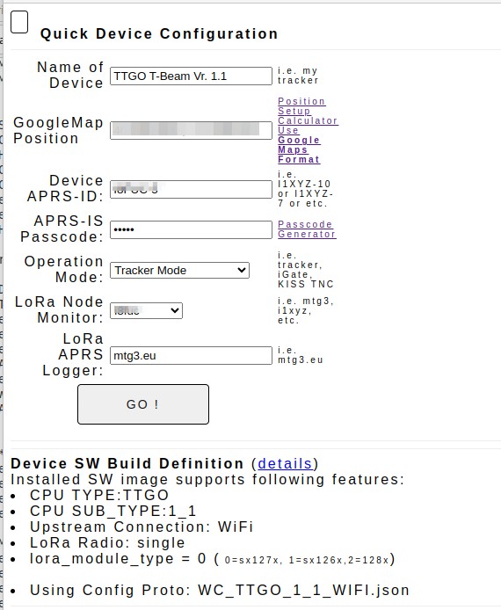The image size is (501, 610).
Task: Focus the GoogleMap Position input field
Action: click(191, 130)
